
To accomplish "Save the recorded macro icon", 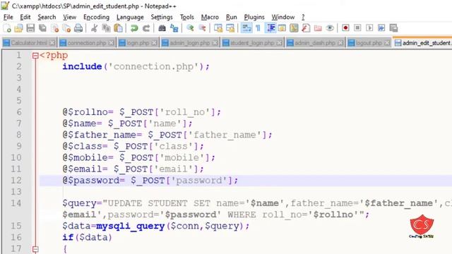I will pos(393,28).
